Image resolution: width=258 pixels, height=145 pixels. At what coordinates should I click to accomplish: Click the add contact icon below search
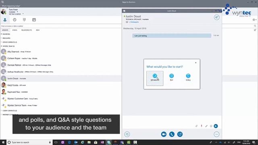pyautogui.click(x=255, y=30)
